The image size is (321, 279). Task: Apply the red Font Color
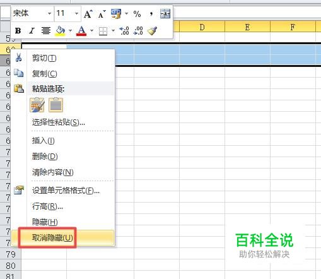[81, 31]
